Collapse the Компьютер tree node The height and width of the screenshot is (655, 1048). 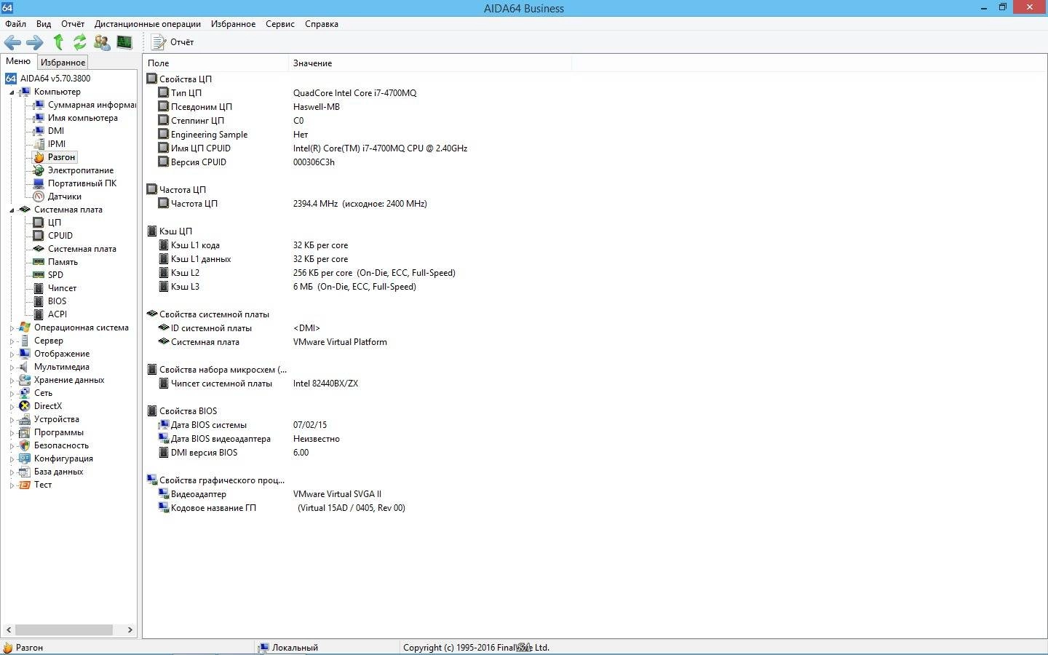tap(12, 92)
